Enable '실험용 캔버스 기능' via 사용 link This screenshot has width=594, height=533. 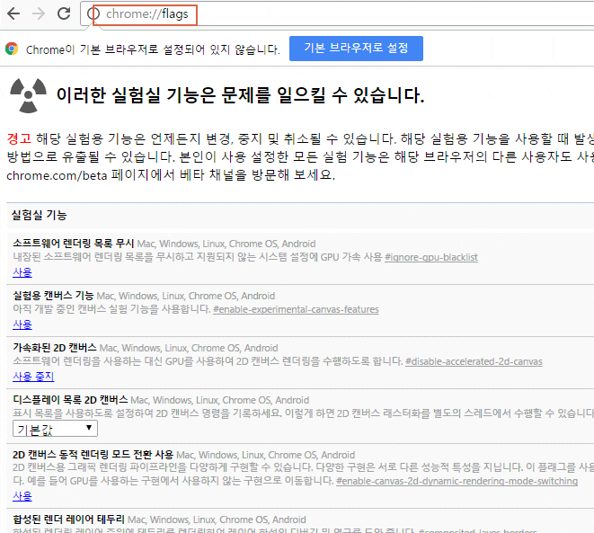(x=22, y=324)
